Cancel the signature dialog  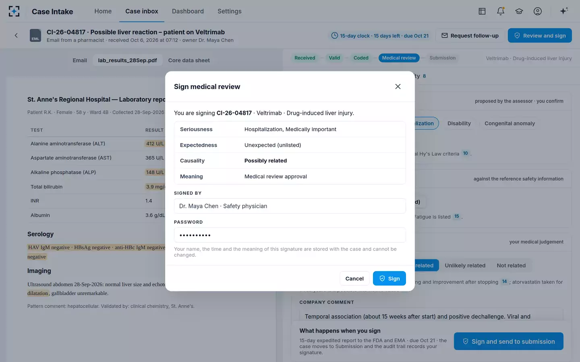354,278
